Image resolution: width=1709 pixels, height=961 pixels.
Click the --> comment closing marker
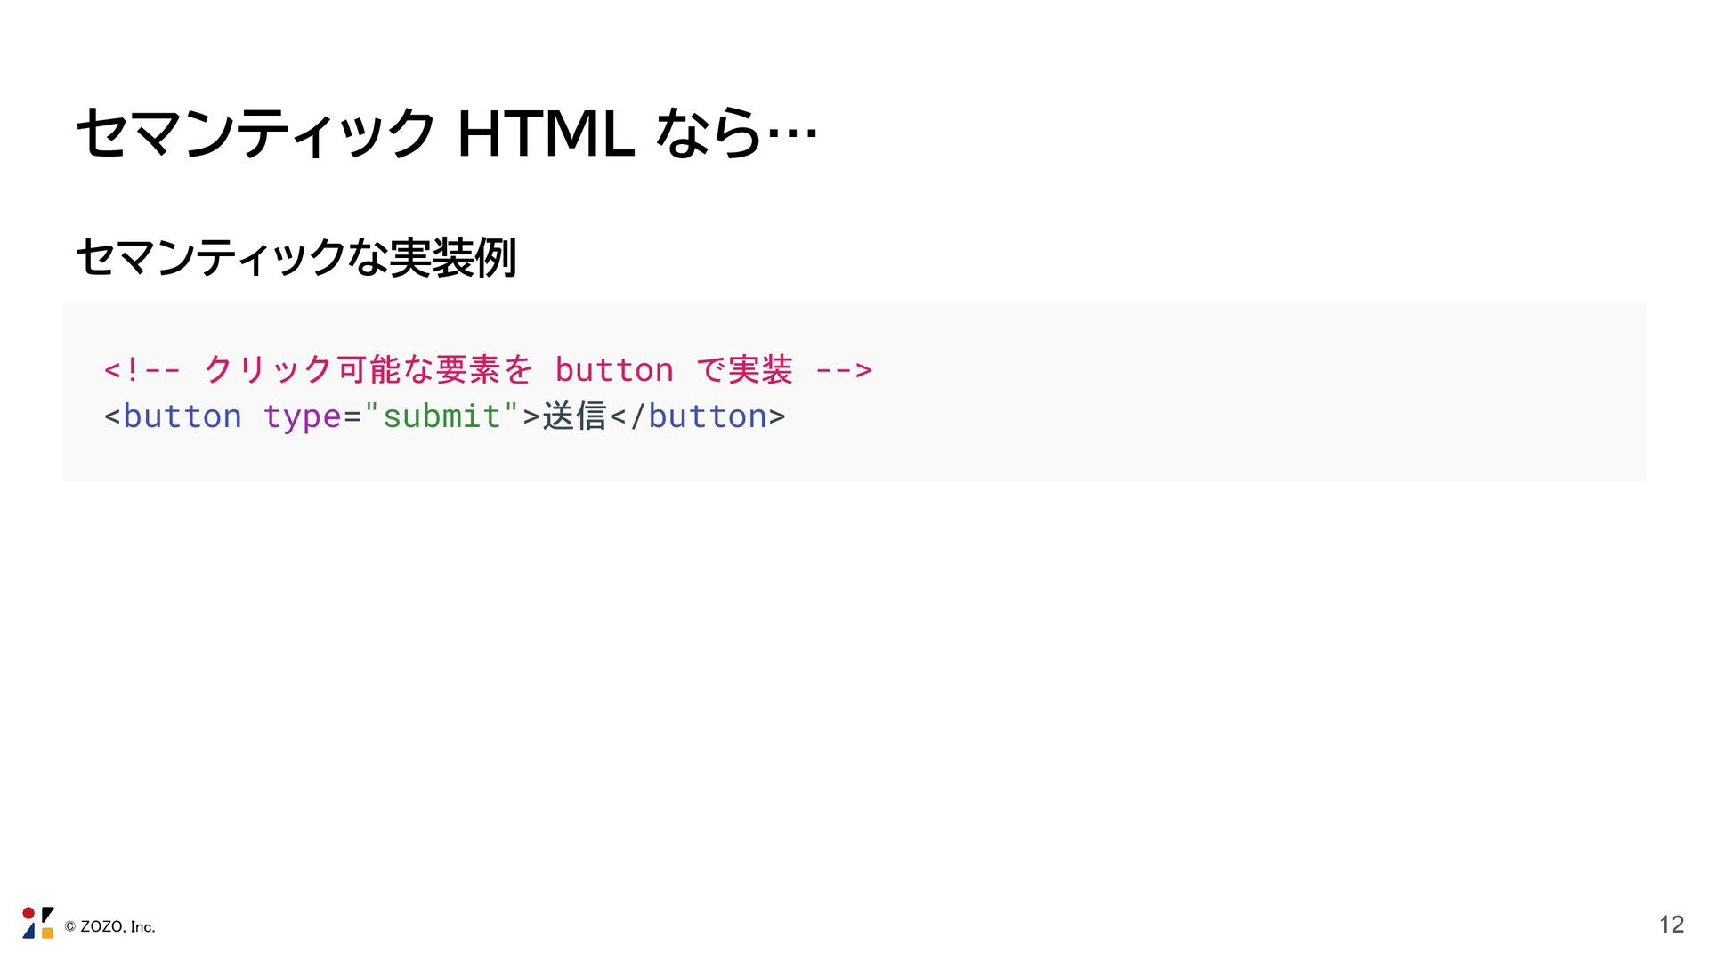click(x=843, y=369)
